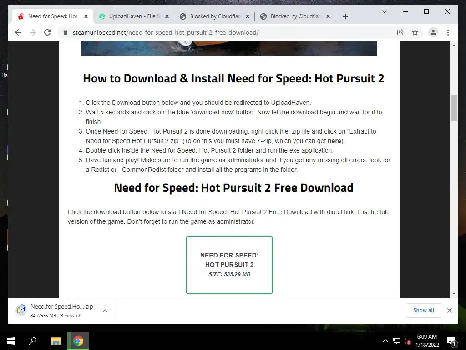466x350 pixels.
Task: Open the Chrome three-dot menu
Action: [x=448, y=32]
